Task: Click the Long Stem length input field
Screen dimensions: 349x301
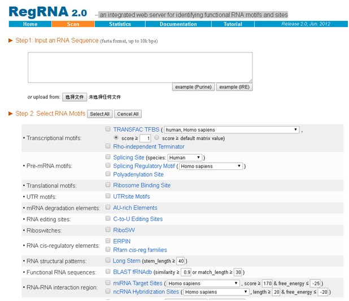Action: click(181, 261)
